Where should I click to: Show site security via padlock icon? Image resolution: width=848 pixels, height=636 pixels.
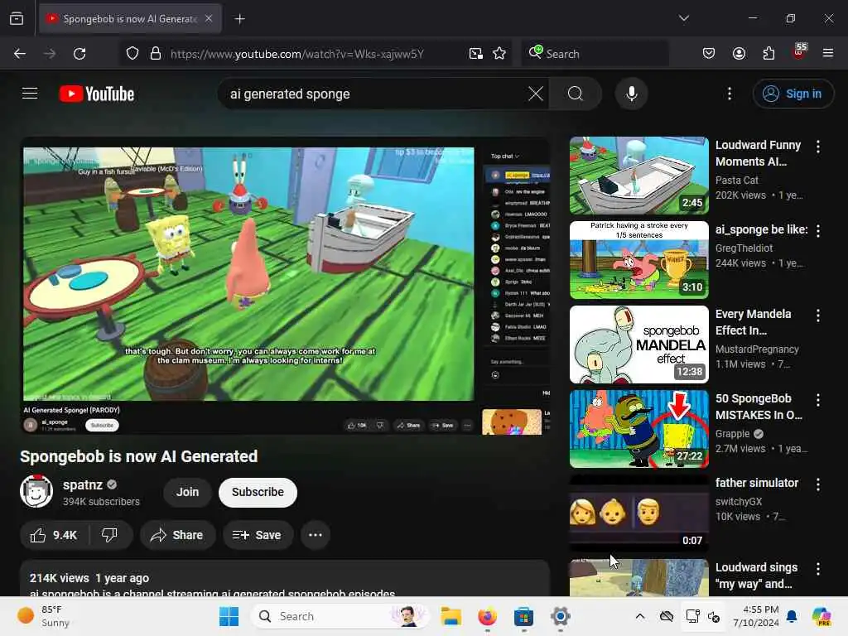(x=156, y=54)
